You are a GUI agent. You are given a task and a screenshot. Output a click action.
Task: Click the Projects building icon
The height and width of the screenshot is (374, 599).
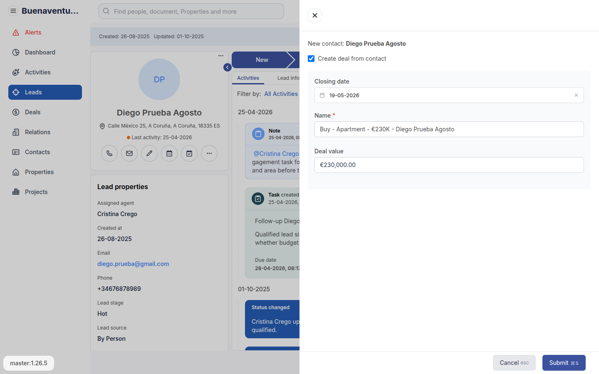point(16,192)
